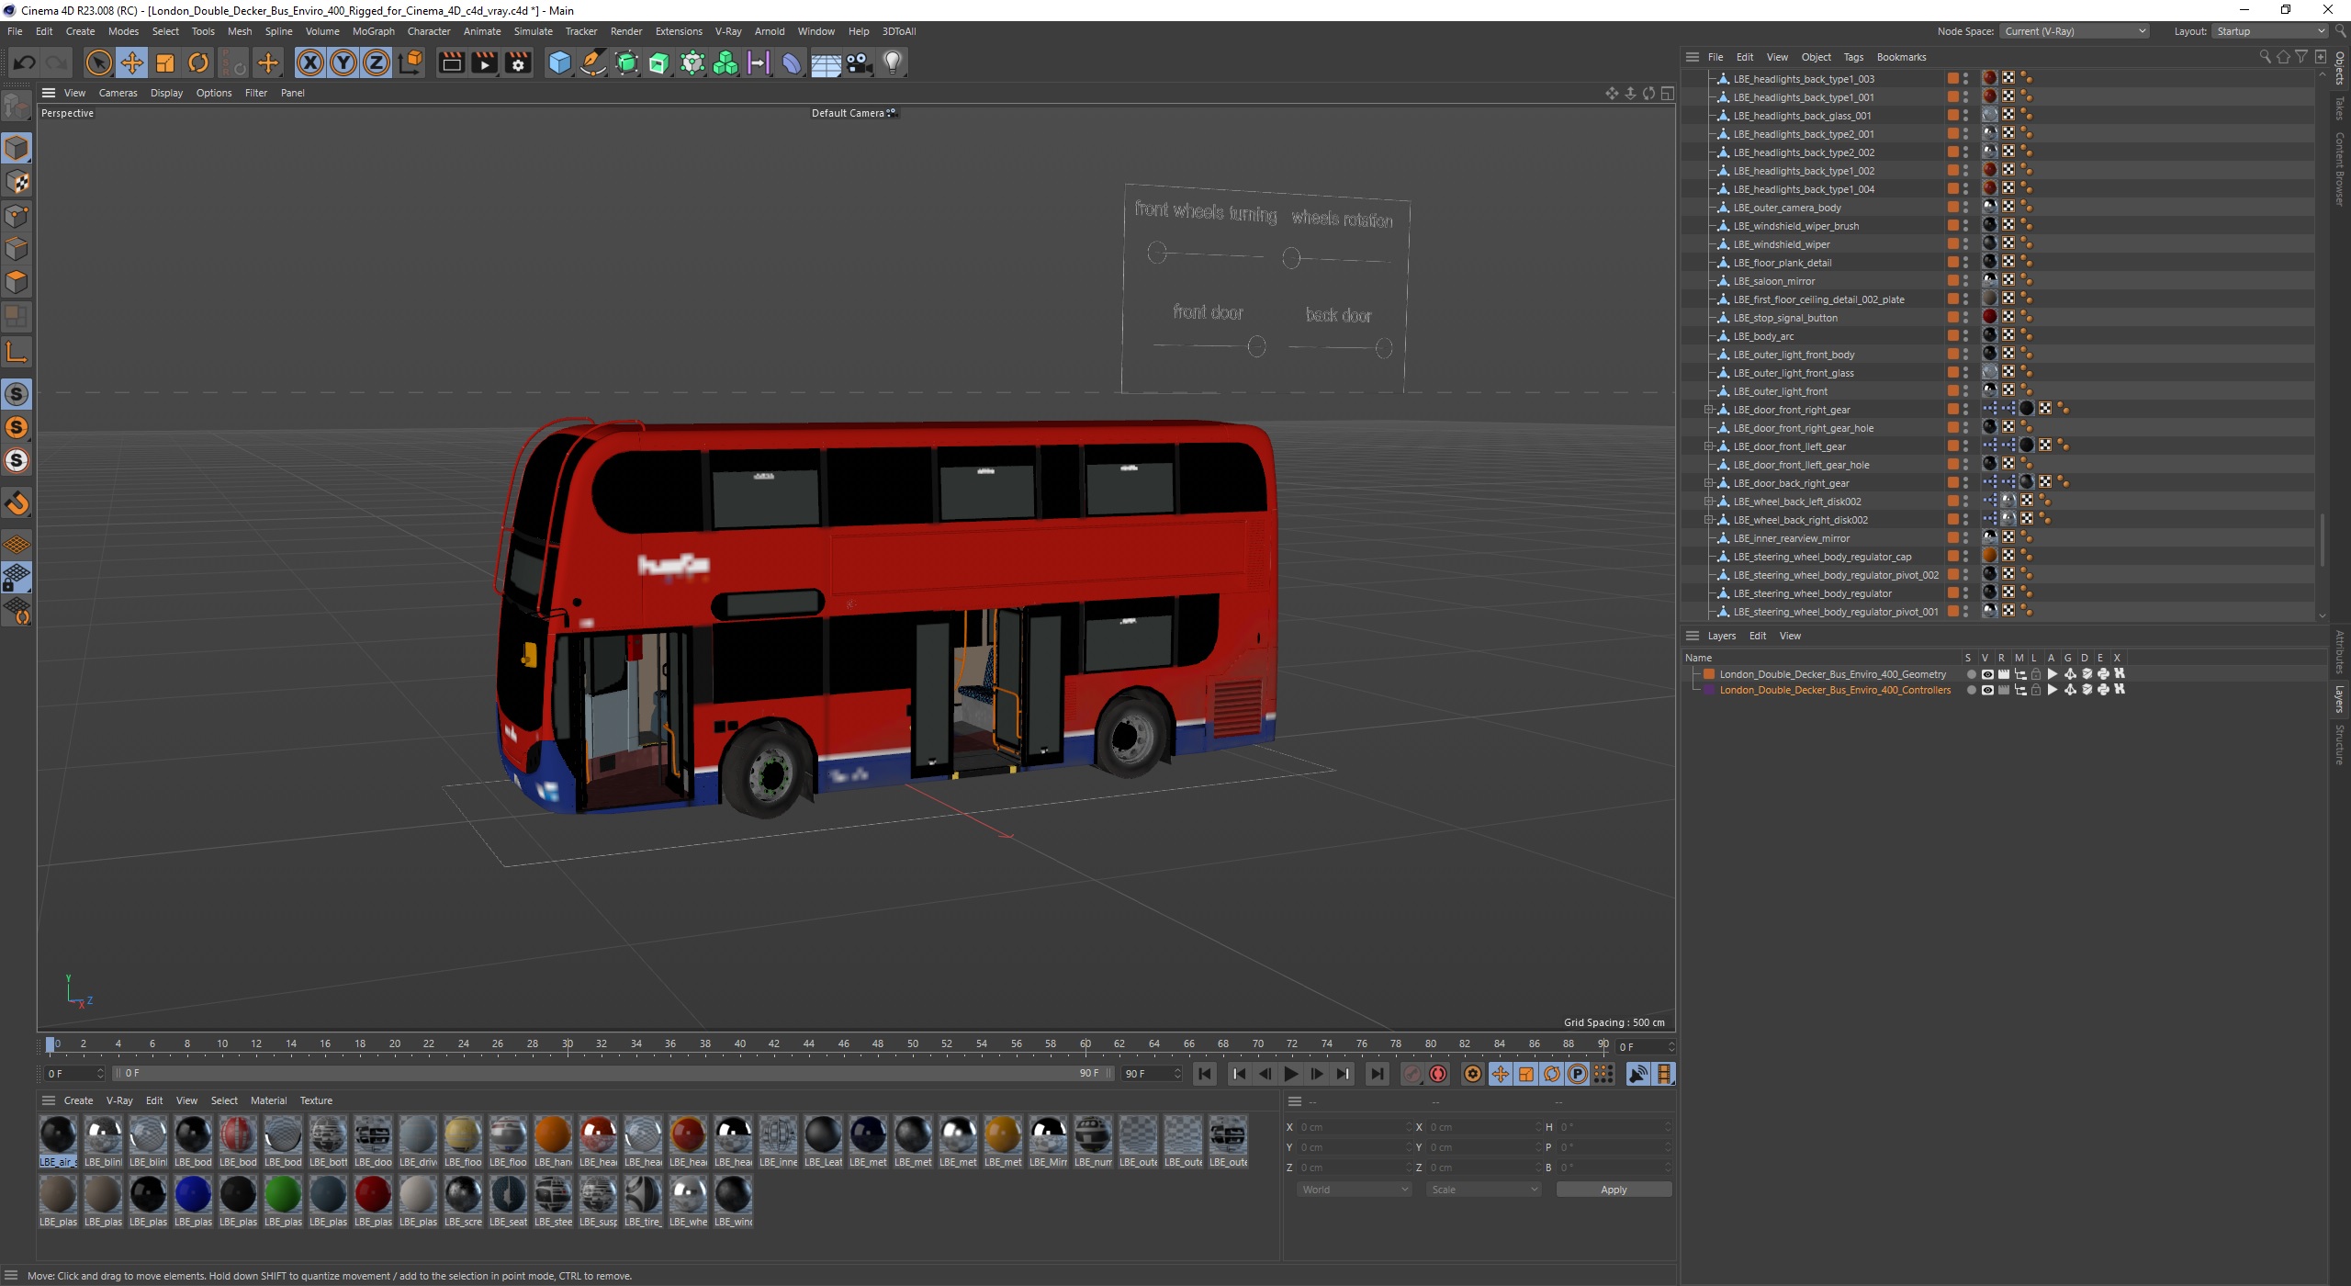
Task: Switch to Make Editable mode icon
Action: tap(17, 107)
